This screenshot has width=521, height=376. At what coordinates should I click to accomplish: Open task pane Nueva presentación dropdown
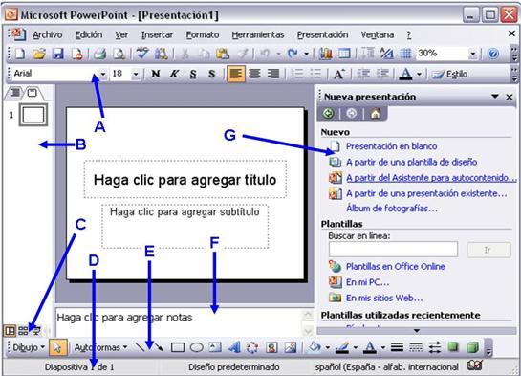pyautogui.click(x=495, y=97)
